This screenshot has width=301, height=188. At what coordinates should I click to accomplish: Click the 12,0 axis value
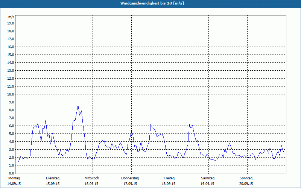click(x=11, y=79)
